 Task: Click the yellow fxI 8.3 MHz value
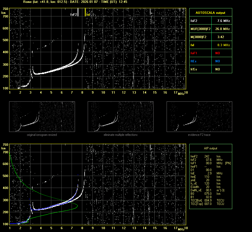click(x=224, y=45)
